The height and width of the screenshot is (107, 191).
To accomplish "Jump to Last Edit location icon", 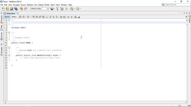I will point(20,17).
